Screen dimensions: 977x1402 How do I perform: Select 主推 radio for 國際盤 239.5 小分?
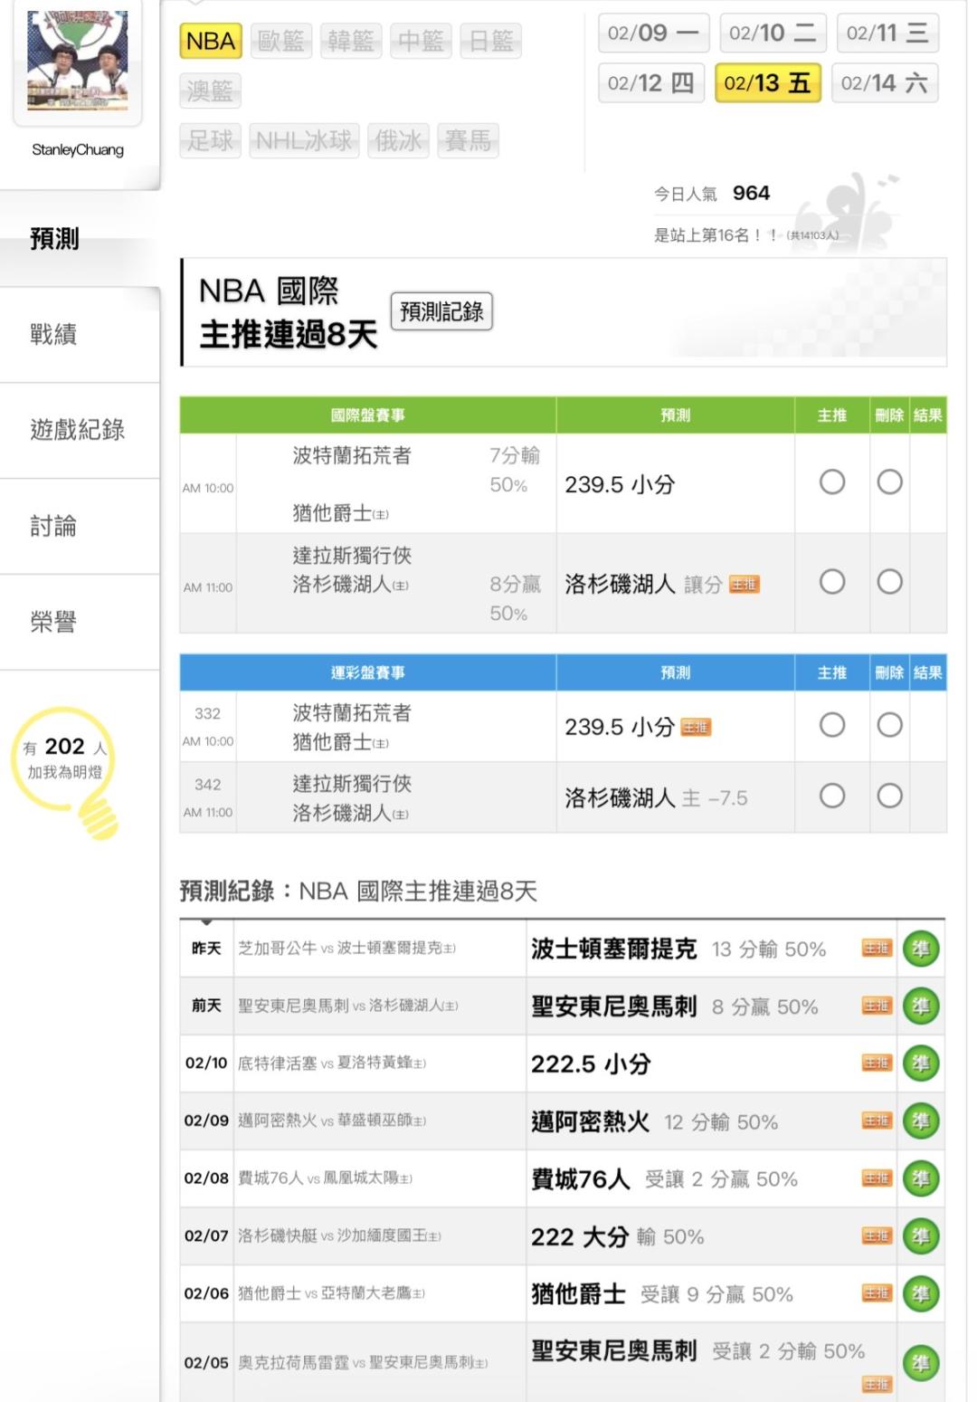(832, 482)
